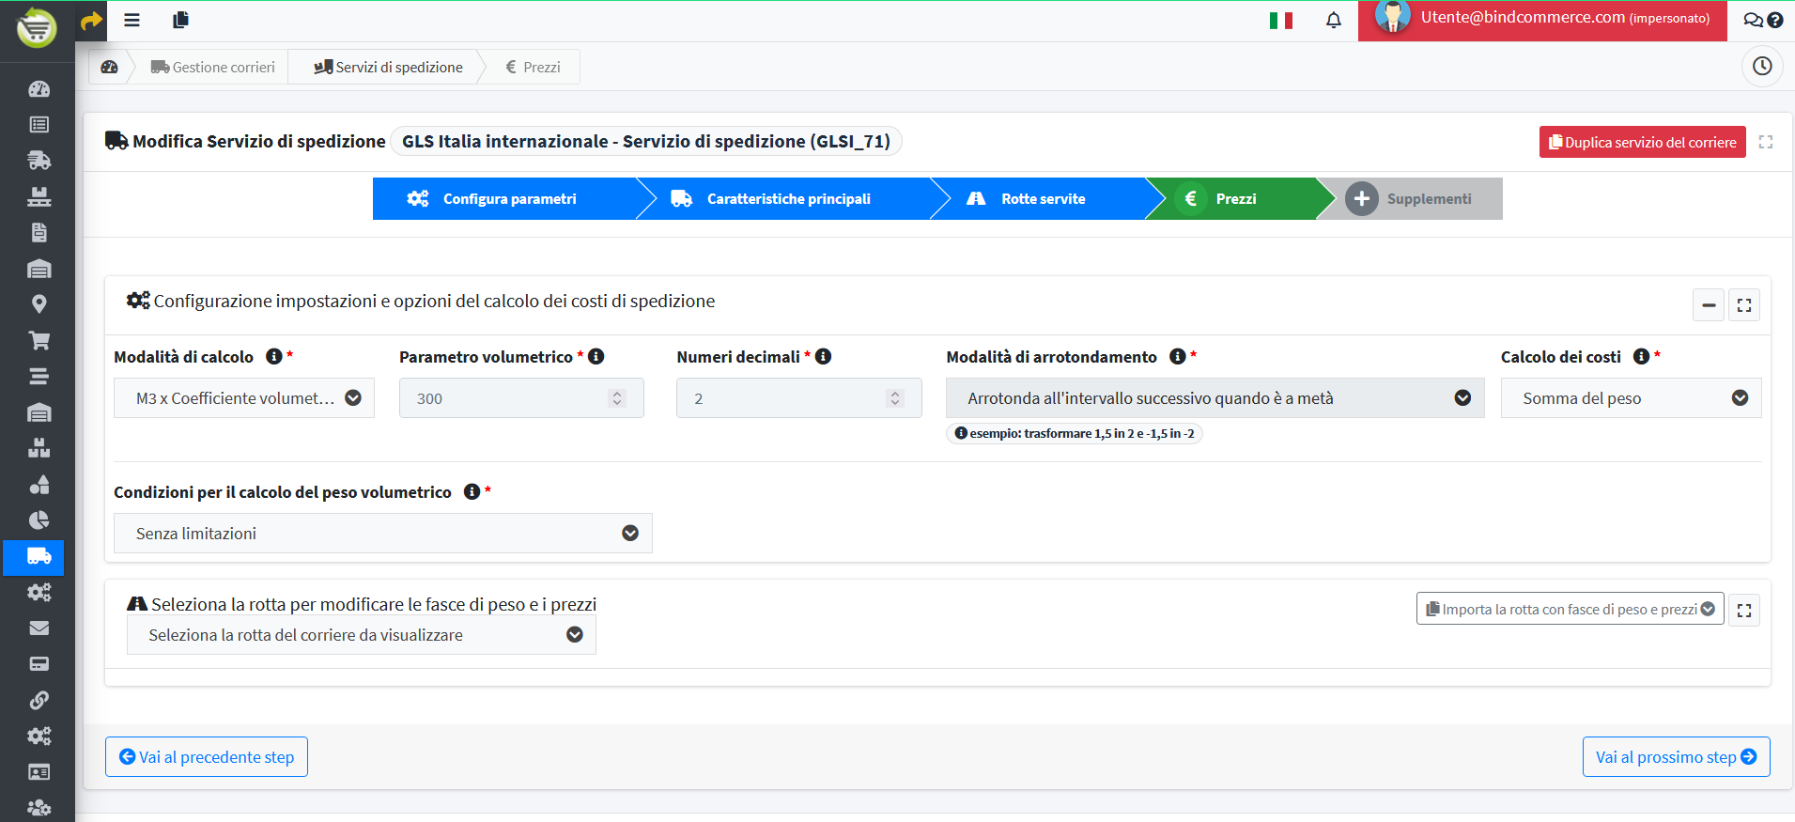Collapse the configuration panel with minus button

tap(1709, 305)
